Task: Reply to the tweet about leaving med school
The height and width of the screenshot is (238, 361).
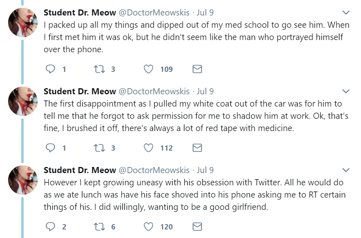Action: [50, 69]
